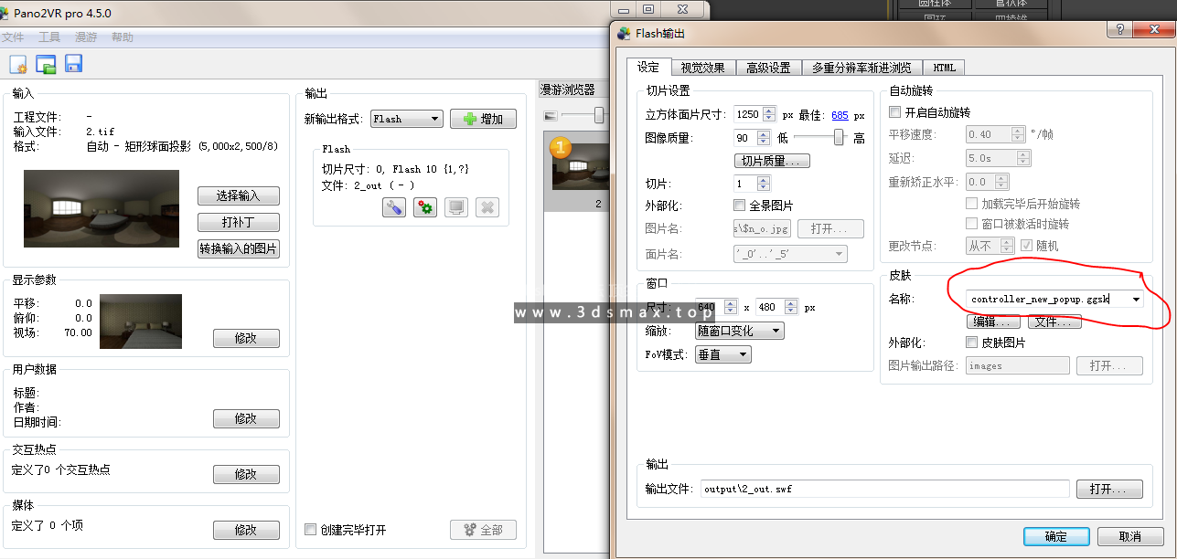Open Flash output settings wrench icon
Viewport: 1177px width, 559px height.
coord(393,207)
